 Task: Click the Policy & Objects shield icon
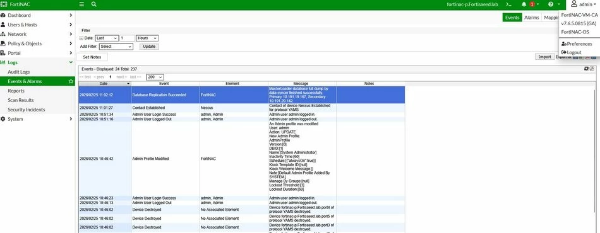pos(3,43)
